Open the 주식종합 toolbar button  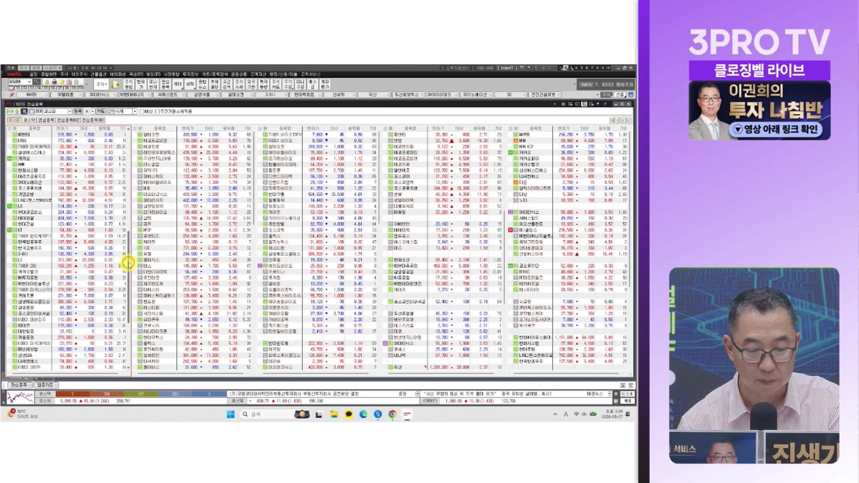click(x=129, y=84)
